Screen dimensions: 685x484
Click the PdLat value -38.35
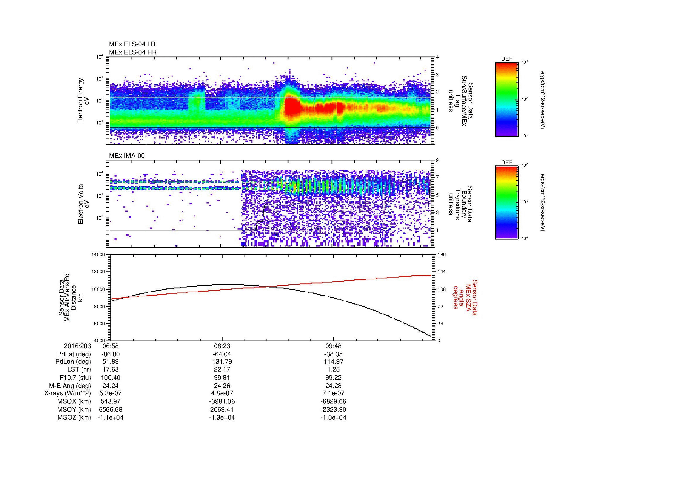click(333, 354)
